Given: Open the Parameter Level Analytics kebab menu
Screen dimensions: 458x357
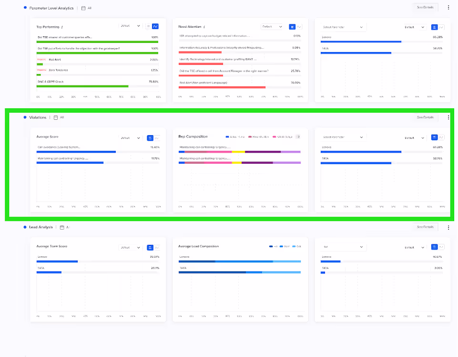Looking at the screenshot, I should 448,8.
